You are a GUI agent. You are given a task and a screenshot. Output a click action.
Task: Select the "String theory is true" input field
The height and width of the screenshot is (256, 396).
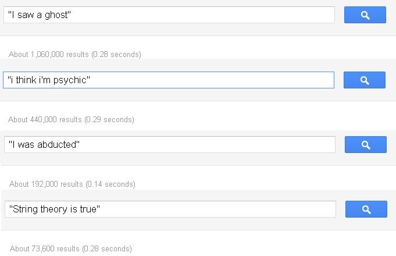[170, 209]
